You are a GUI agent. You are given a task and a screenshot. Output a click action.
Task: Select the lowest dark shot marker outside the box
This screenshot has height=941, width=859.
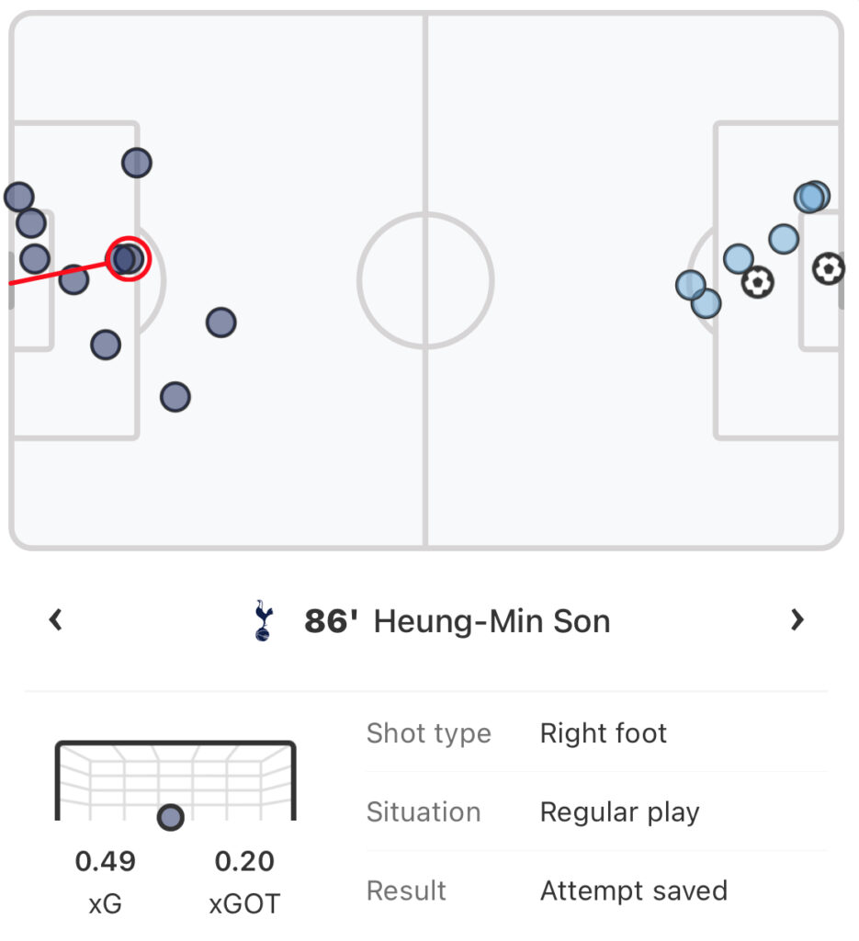coord(175,397)
